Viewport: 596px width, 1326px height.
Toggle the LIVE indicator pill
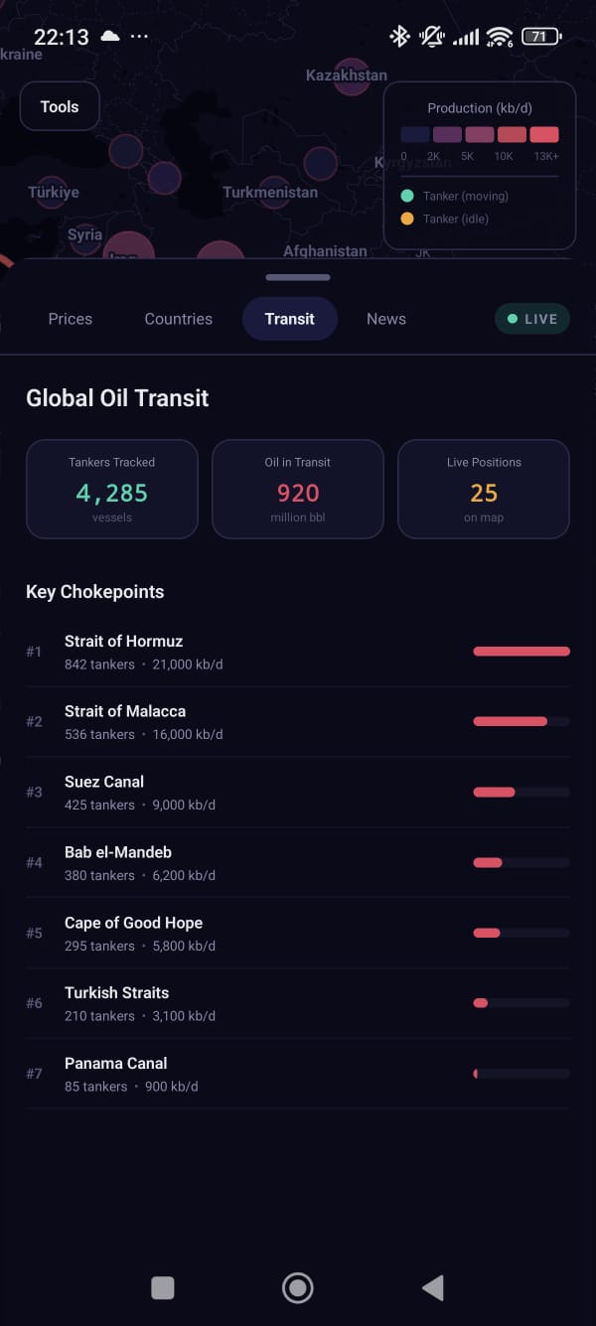tap(532, 319)
